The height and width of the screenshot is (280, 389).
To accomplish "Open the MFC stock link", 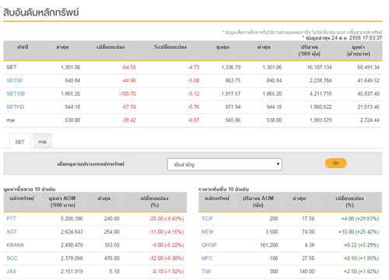I will coord(207,258).
